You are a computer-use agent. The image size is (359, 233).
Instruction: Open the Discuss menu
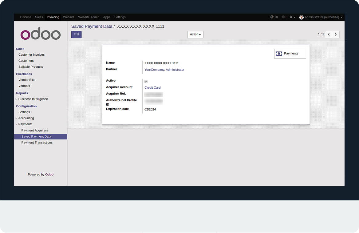pyautogui.click(x=26, y=17)
